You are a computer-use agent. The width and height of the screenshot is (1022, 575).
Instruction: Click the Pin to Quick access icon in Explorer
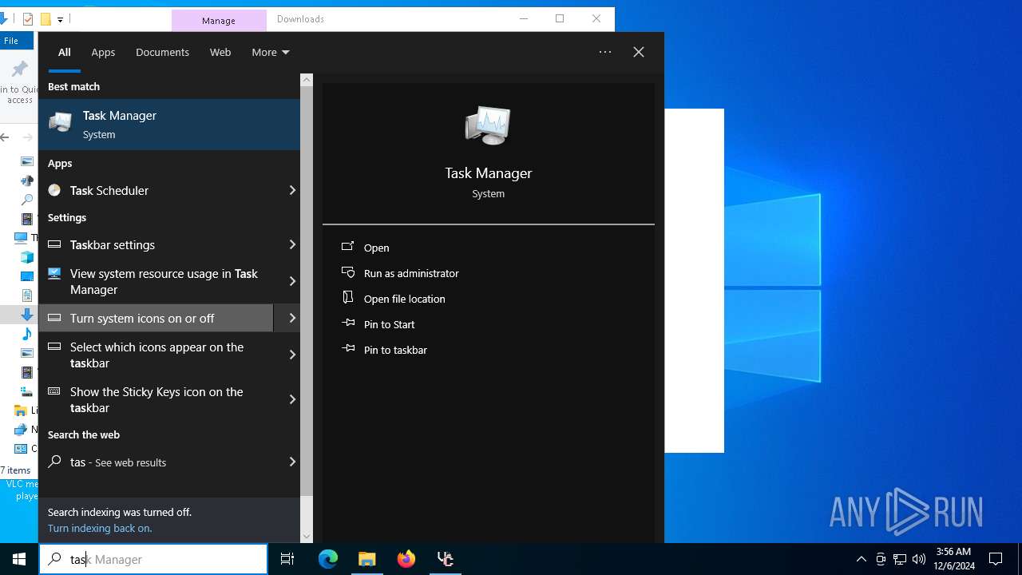tap(20, 70)
